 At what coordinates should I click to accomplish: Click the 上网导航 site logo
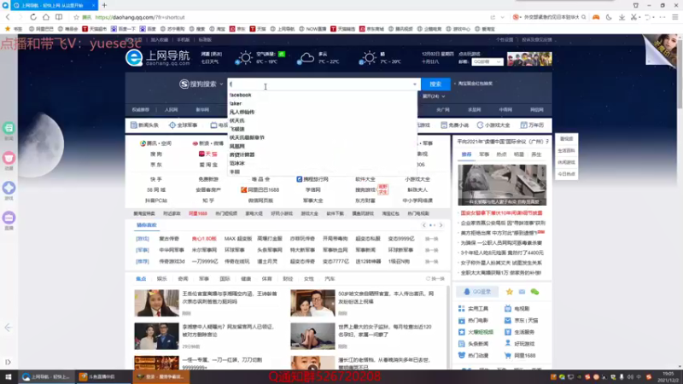coord(158,58)
